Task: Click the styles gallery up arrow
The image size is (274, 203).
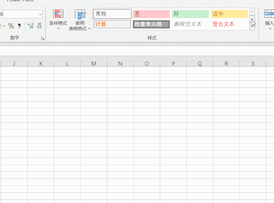Action: point(252,12)
